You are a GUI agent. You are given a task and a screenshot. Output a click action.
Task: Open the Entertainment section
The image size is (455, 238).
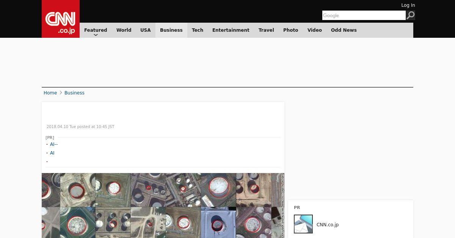[231, 30]
